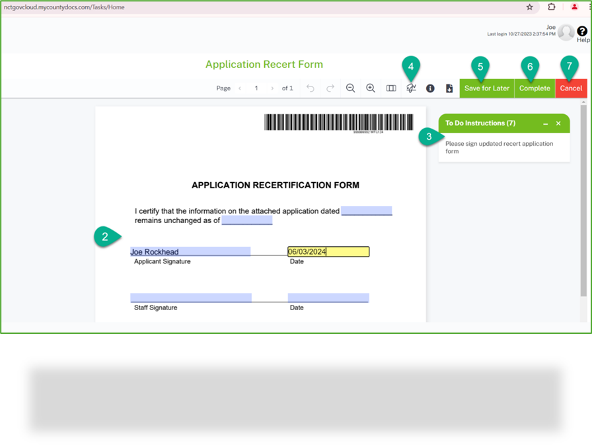Screen dimensions: 592x448
Task: Bookmark the page with the star icon
Action: point(529,6)
